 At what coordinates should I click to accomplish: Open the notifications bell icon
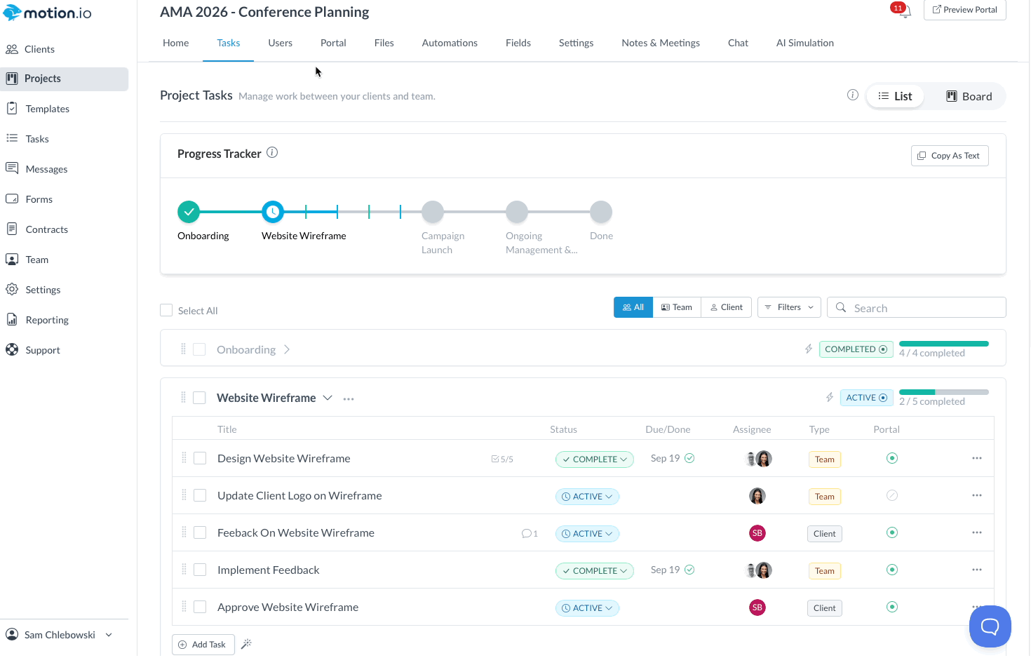tap(905, 11)
